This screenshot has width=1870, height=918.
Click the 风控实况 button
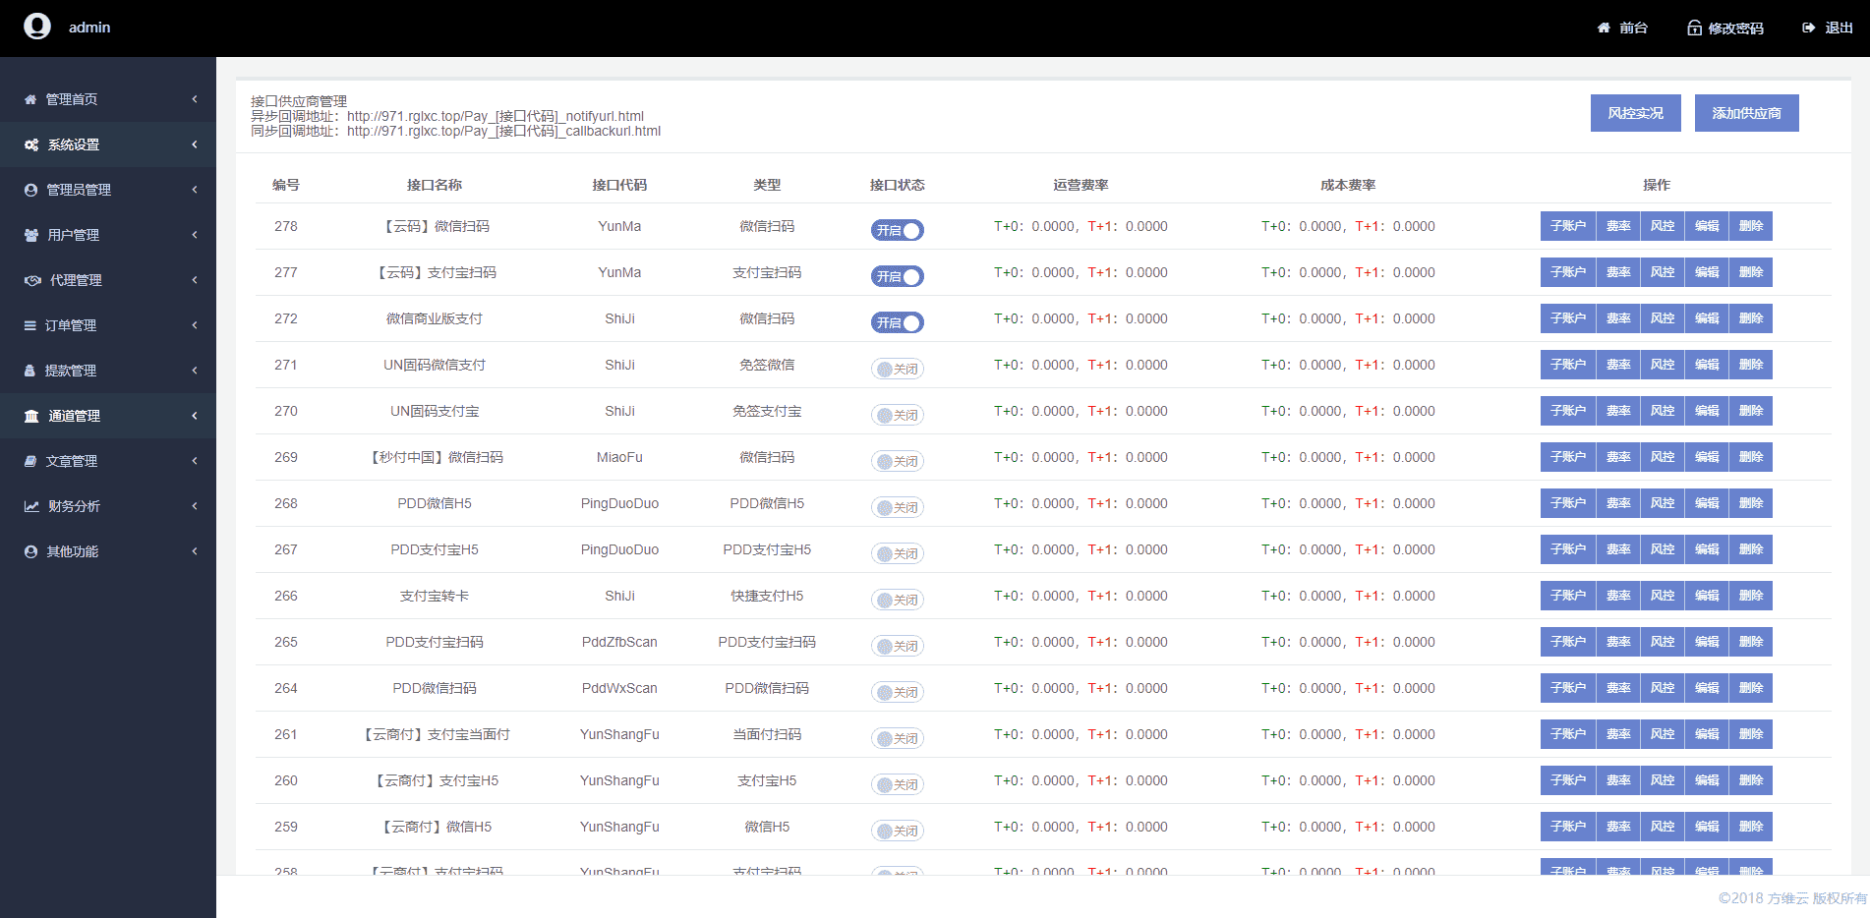(1635, 113)
